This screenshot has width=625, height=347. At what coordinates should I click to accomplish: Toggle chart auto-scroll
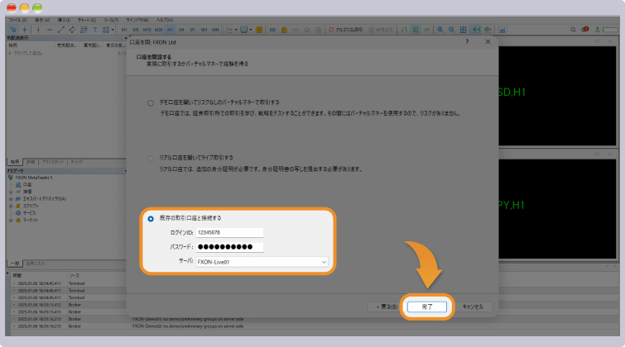[x=476, y=30]
